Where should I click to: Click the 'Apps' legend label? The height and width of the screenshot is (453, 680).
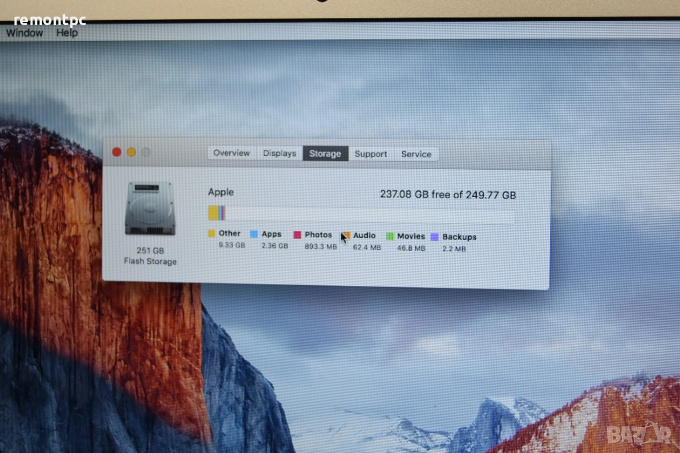click(272, 234)
